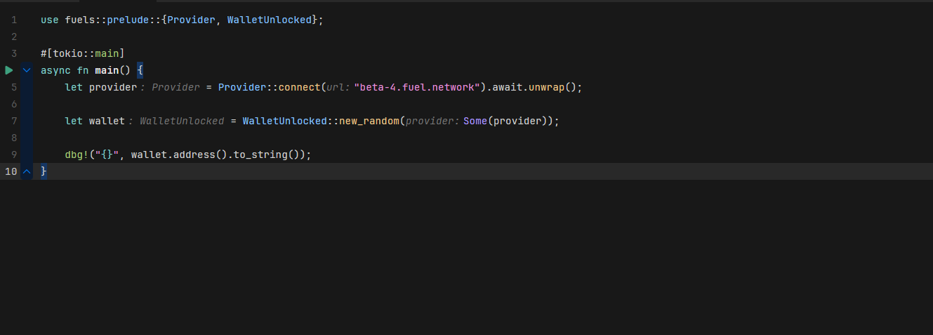Click the ': WalletUnlocked' type inlay hint
This screenshot has width=933, height=335.
coord(176,121)
